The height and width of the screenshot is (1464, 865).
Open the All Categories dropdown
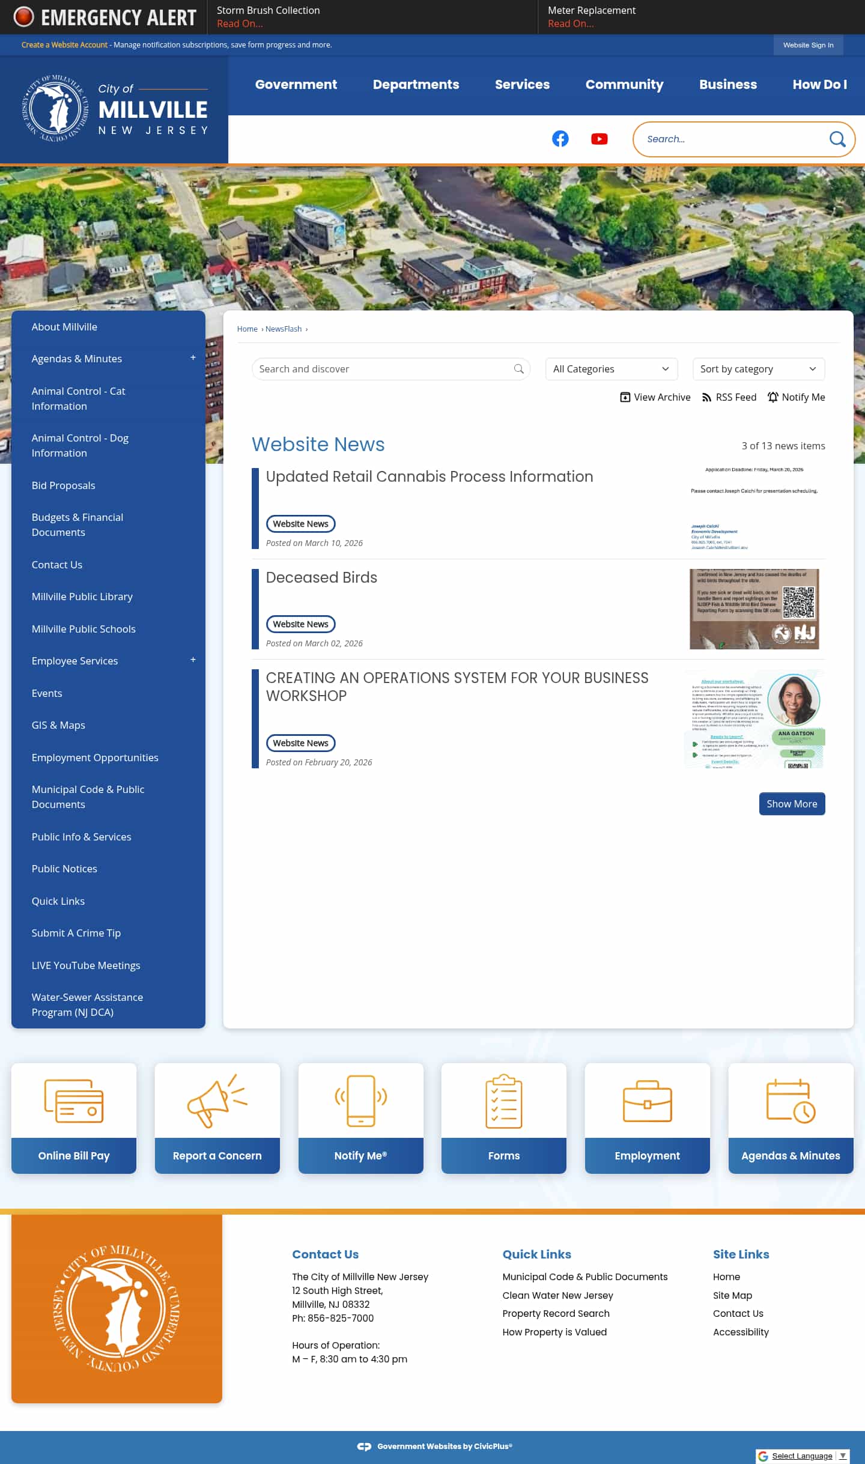(611, 369)
